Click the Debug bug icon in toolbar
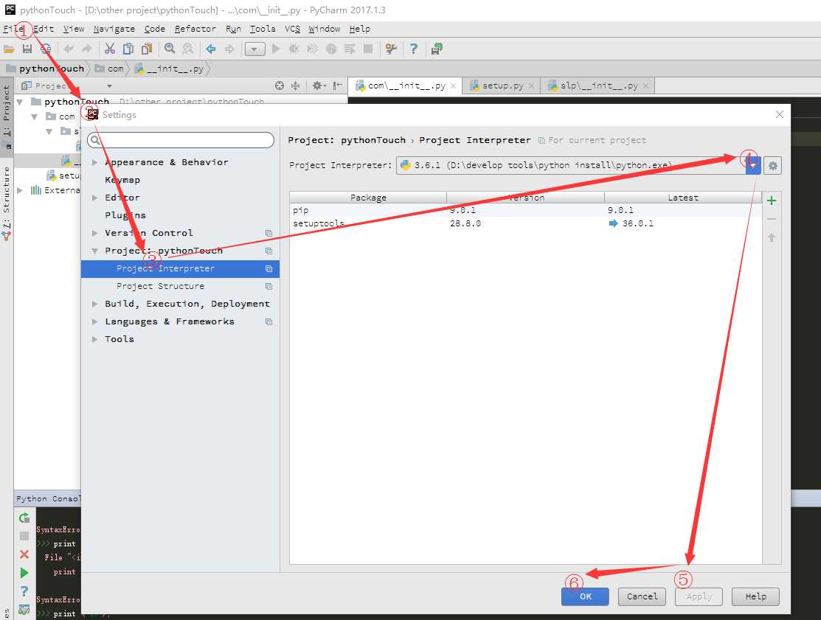 [x=294, y=49]
